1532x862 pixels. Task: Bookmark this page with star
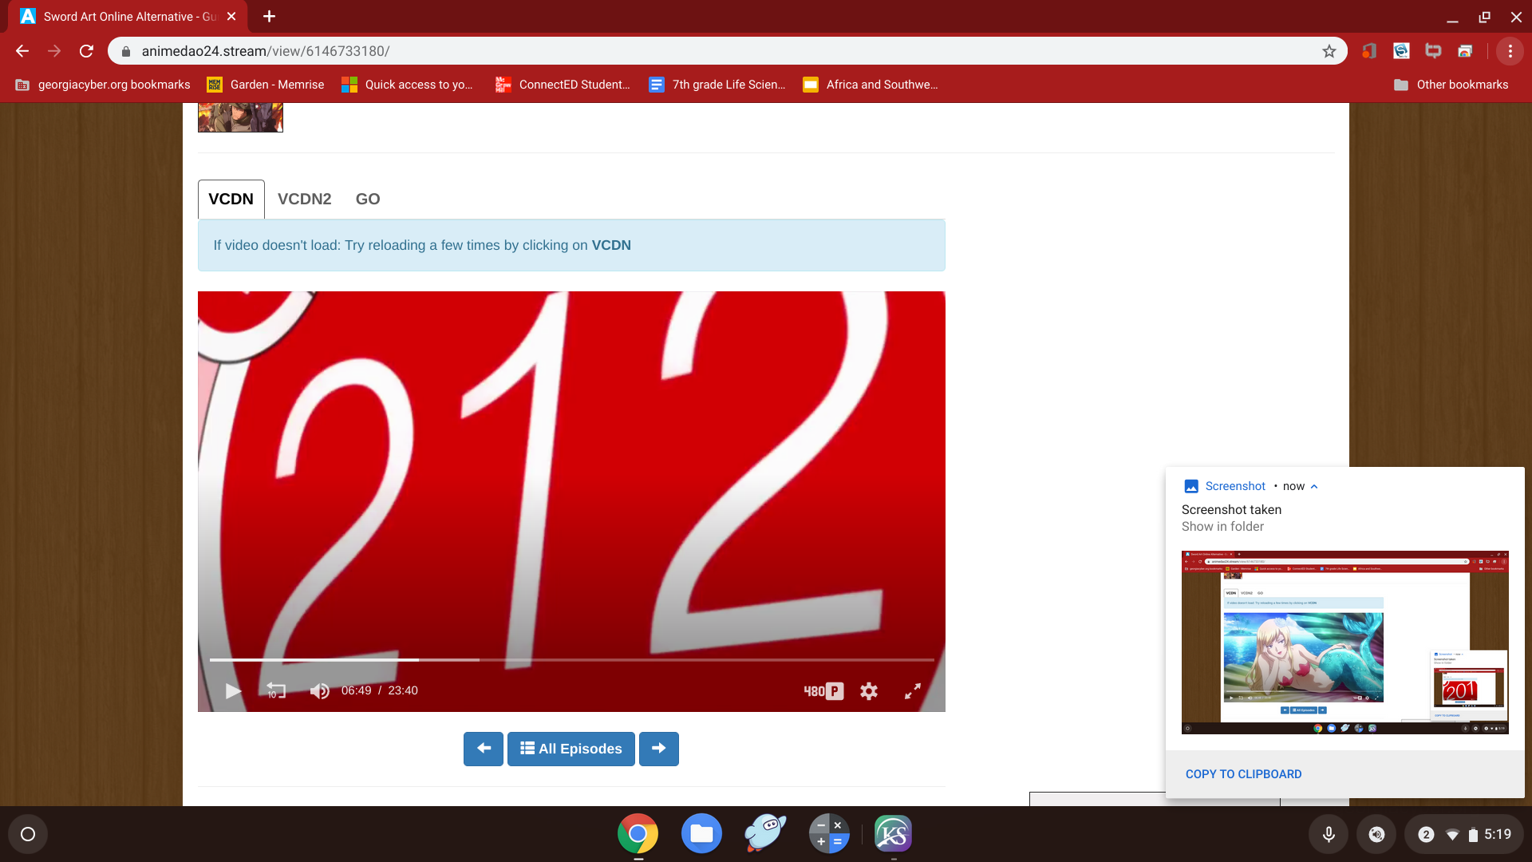1329,51
